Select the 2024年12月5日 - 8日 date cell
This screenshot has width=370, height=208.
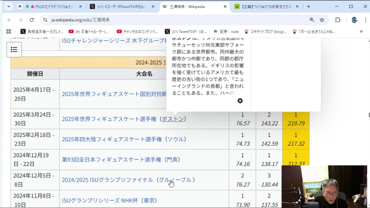pyautogui.click(x=35, y=180)
